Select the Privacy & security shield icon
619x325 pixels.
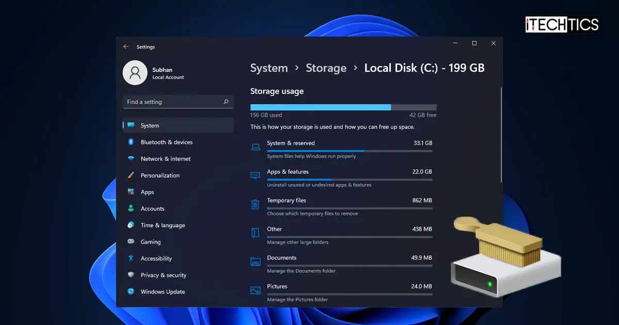pyautogui.click(x=131, y=275)
